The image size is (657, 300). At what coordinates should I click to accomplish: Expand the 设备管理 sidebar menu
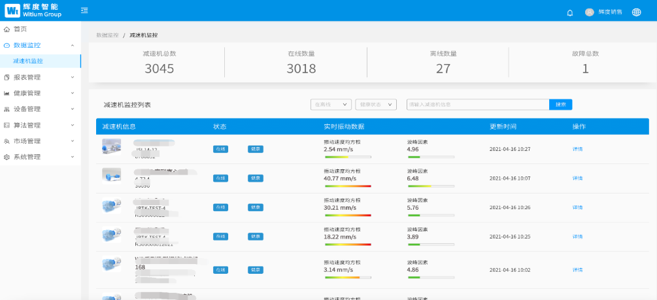click(39, 109)
